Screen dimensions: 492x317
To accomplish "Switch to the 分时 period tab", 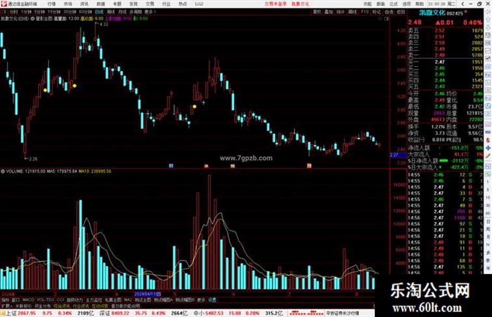I will (x=14, y=11).
